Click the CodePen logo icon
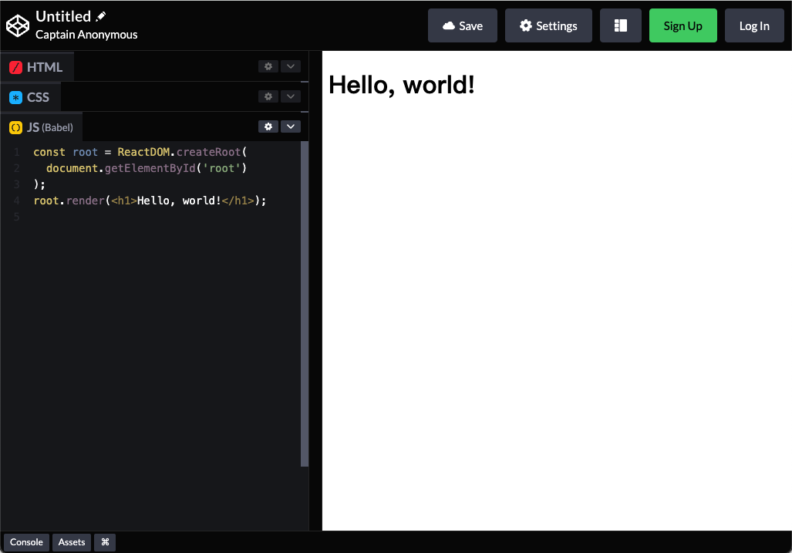Image resolution: width=792 pixels, height=553 pixels. (18, 25)
